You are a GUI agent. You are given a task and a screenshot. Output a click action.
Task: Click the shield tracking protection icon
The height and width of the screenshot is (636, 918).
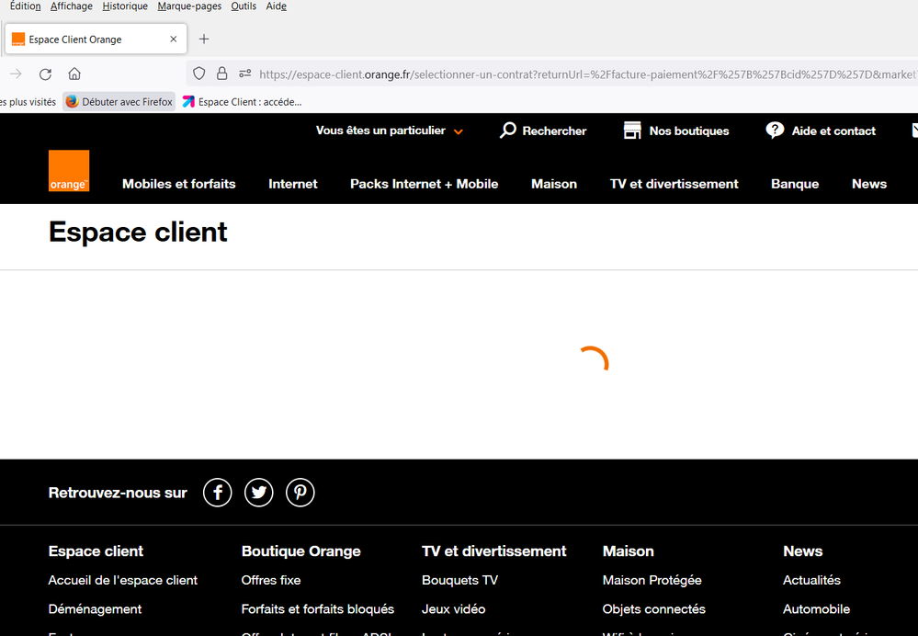click(198, 74)
